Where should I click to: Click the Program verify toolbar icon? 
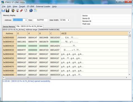pyautogui.click(x=26, y=10)
